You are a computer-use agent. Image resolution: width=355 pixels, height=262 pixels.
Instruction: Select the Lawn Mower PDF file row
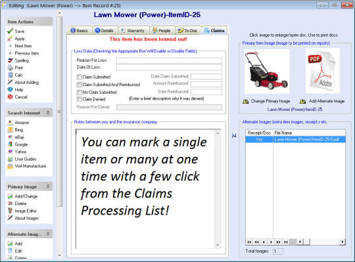(x=295, y=139)
